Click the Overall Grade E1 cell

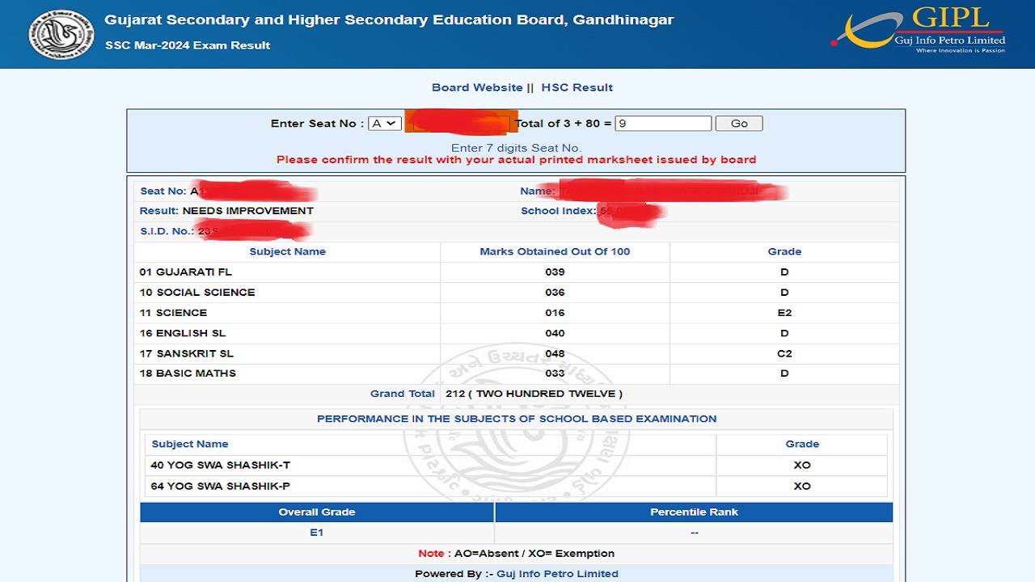pos(317,532)
